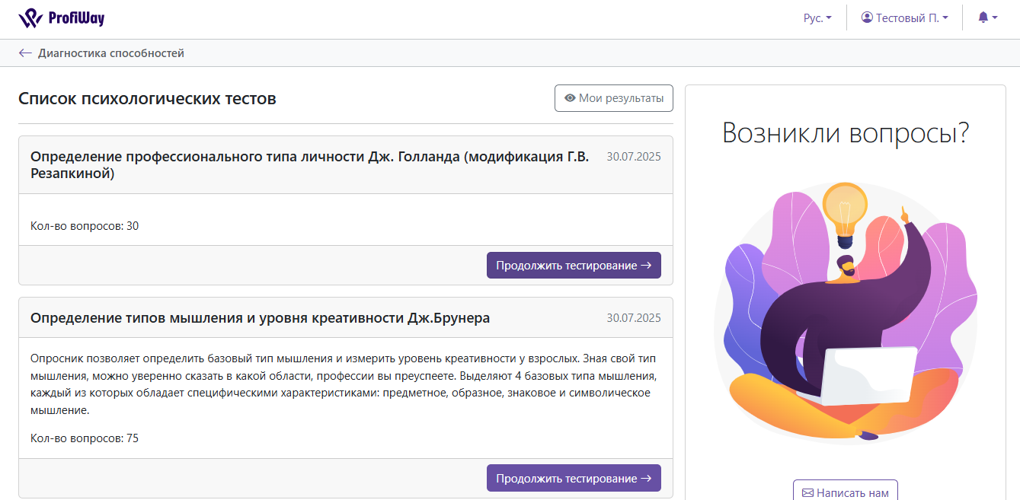Continue the Брунера thinking types test
Screen dimensions: 1020x500
(x=573, y=479)
